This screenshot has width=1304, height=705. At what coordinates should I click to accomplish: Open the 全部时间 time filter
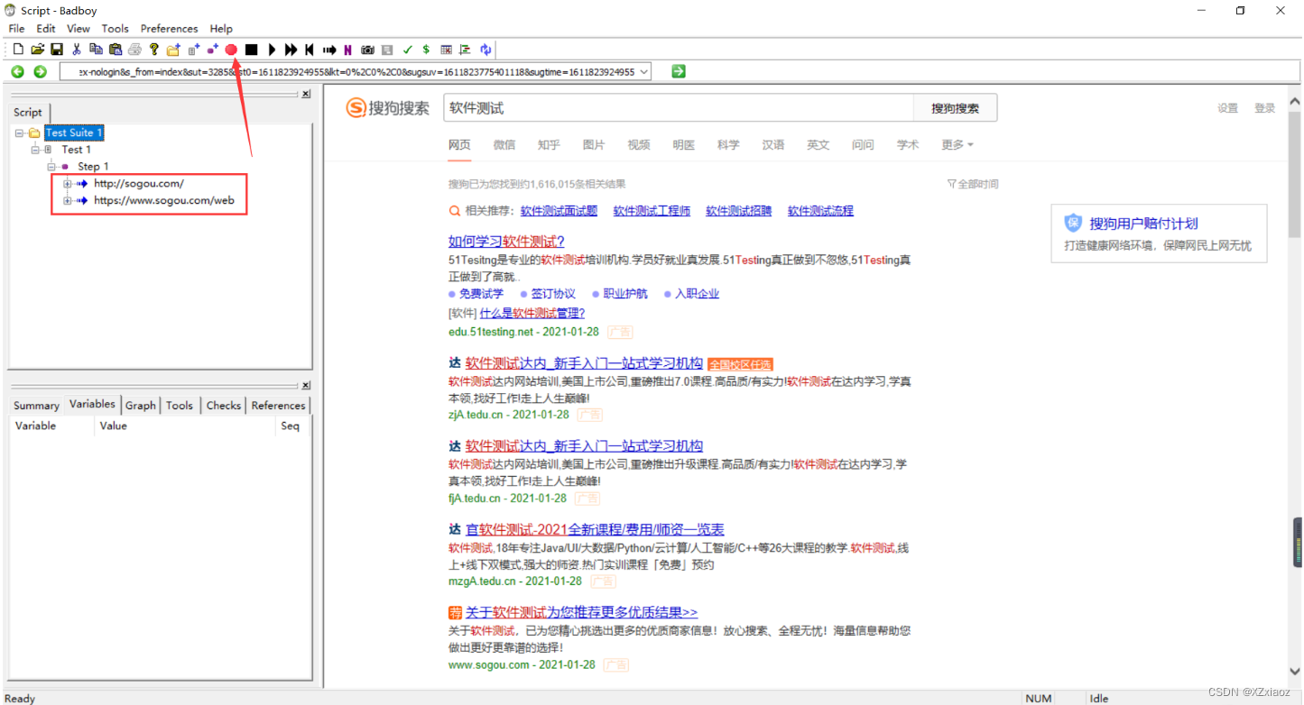click(x=973, y=184)
